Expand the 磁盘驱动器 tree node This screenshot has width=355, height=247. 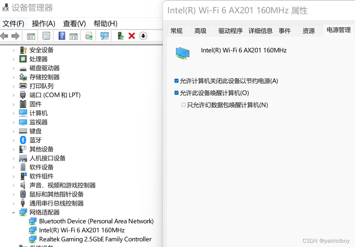14,68
